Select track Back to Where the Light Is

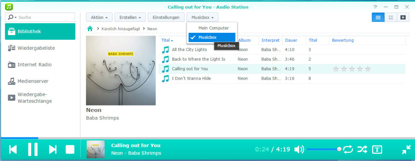pyautogui.click(x=282, y=59)
